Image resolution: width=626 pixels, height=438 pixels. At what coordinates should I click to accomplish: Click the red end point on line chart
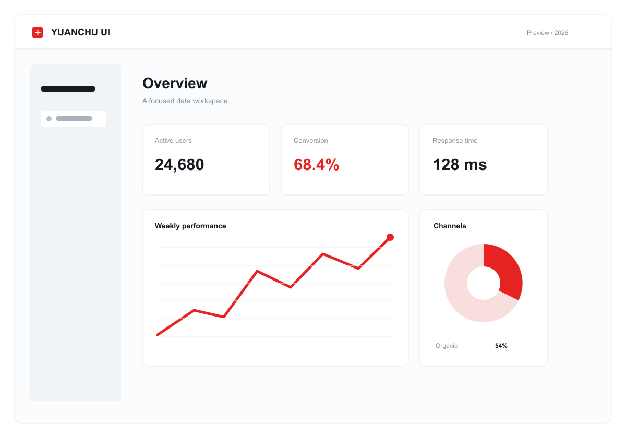coord(390,237)
